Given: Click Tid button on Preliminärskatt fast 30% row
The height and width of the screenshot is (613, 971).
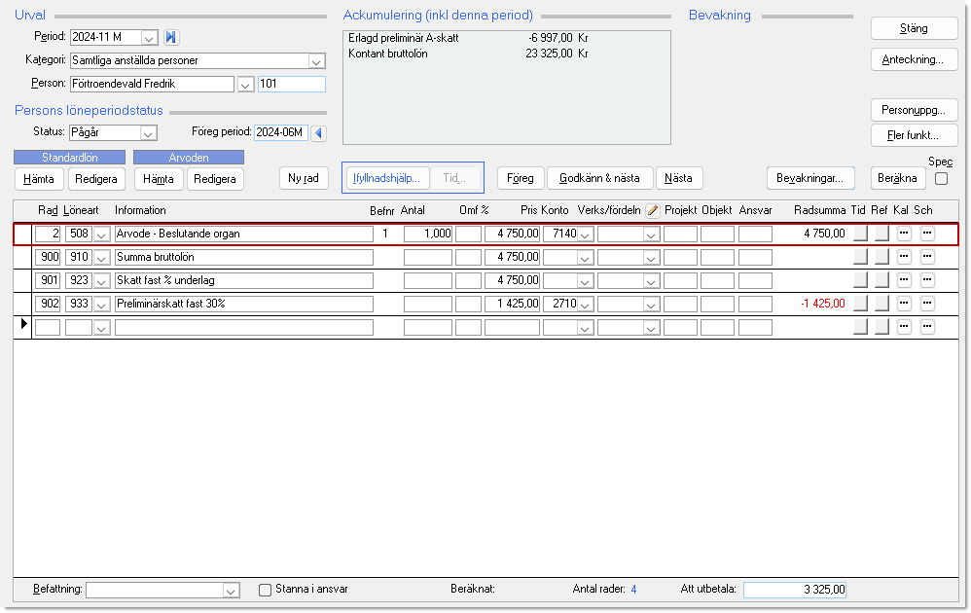Looking at the screenshot, I should tap(860, 304).
